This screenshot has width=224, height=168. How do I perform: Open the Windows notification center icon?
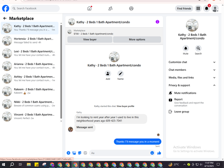coord(218,164)
